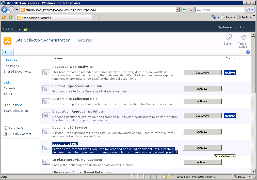Image resolution: width=257 pixels, height=180 pixels.
Task: Deactivate the Advanced Web Analytics feature
Action: (202, 73)
